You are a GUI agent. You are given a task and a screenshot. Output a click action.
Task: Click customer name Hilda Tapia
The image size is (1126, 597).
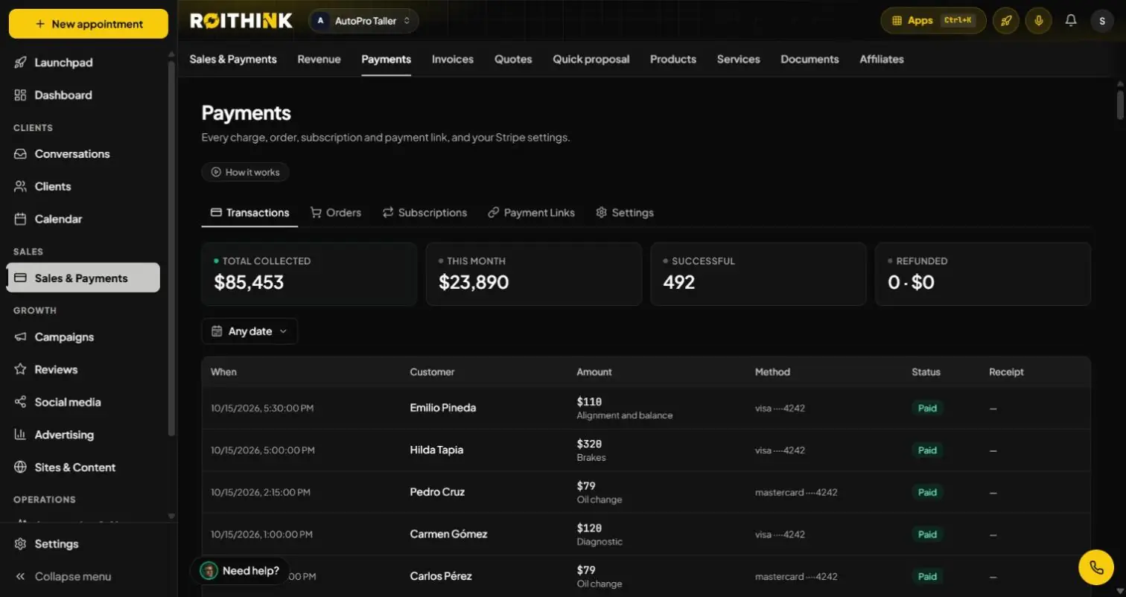pyautogui.click(x=436, y=450)
